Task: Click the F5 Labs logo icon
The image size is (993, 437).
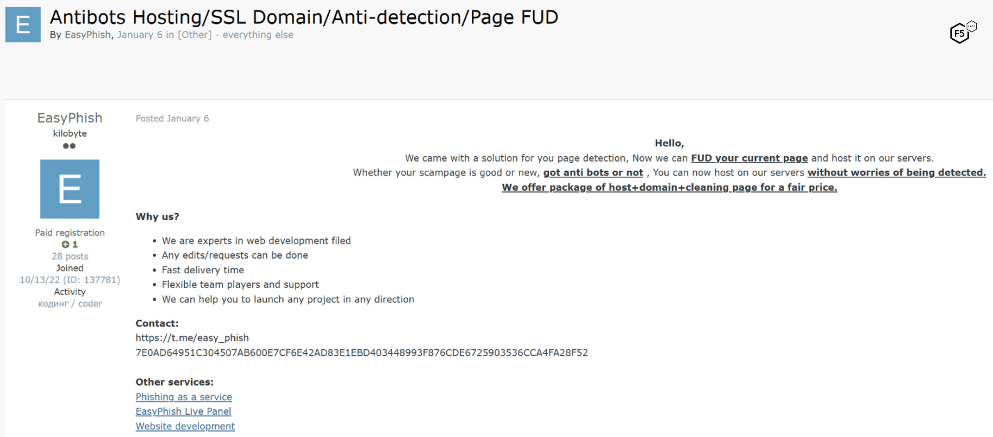Action: (962, 32)
